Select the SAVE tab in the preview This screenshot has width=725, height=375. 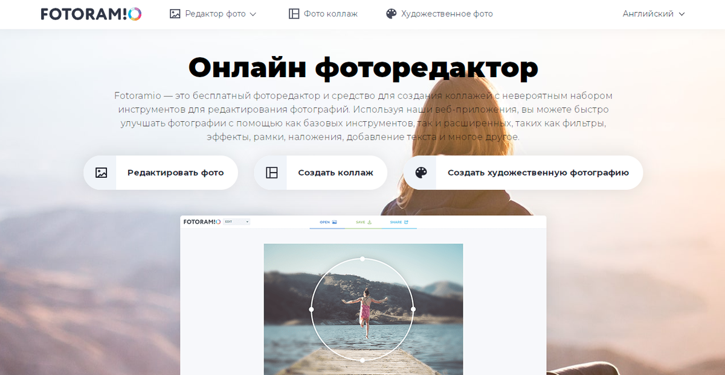tap(364, 222)
